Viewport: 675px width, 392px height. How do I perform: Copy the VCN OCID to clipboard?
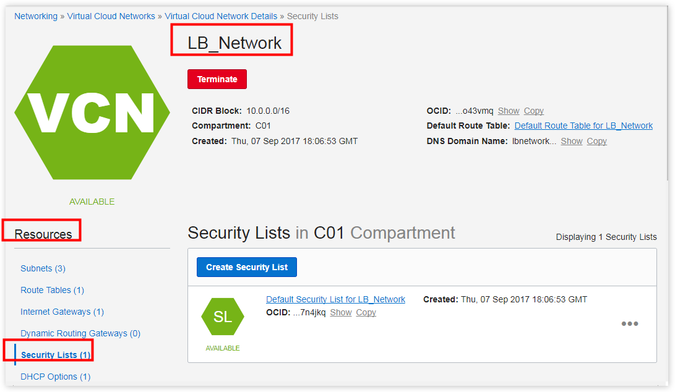pos(533,111)
